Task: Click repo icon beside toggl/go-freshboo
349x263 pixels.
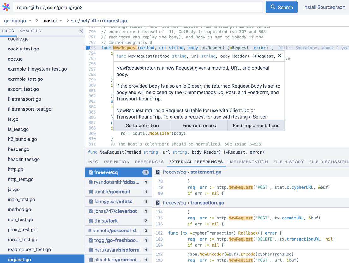Action: click(x=91, y=240)
